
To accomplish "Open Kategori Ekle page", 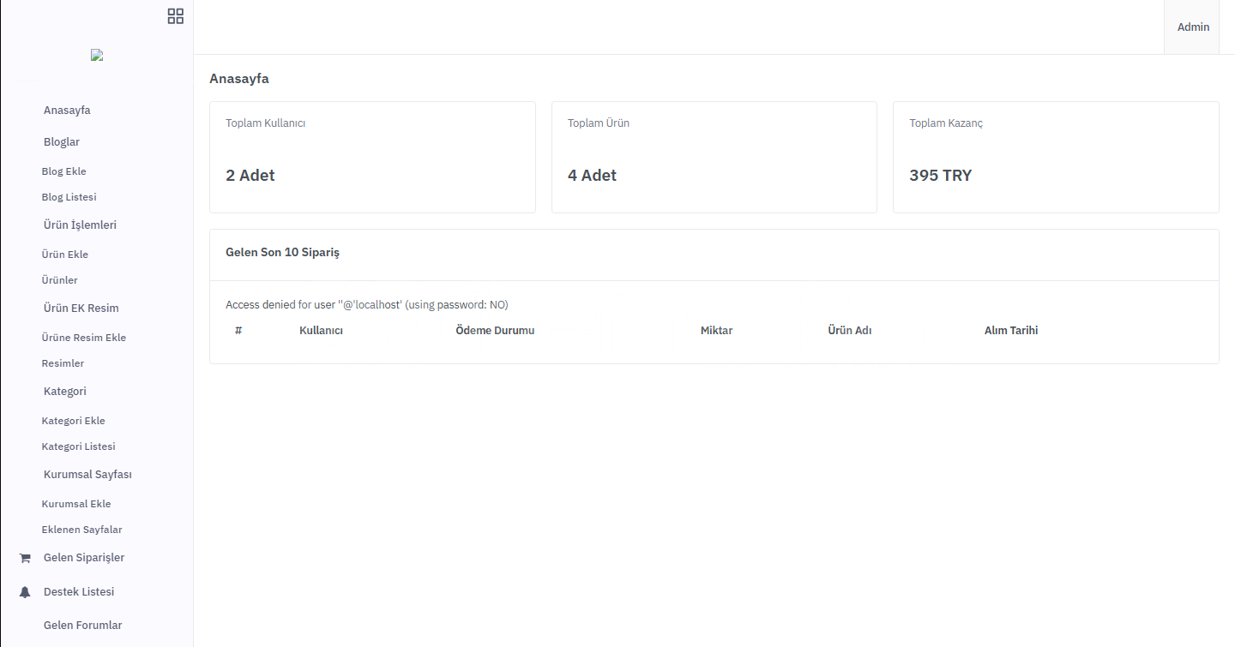I will pyautogui.click(x=74, y=421).
